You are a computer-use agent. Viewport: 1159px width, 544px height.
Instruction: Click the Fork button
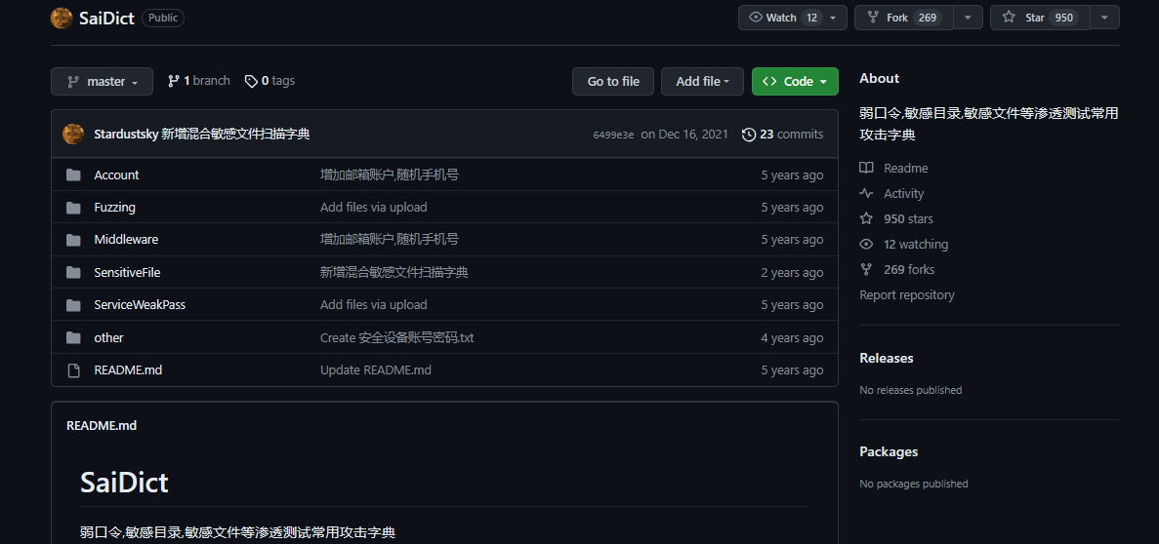click(x=904, y=18)
